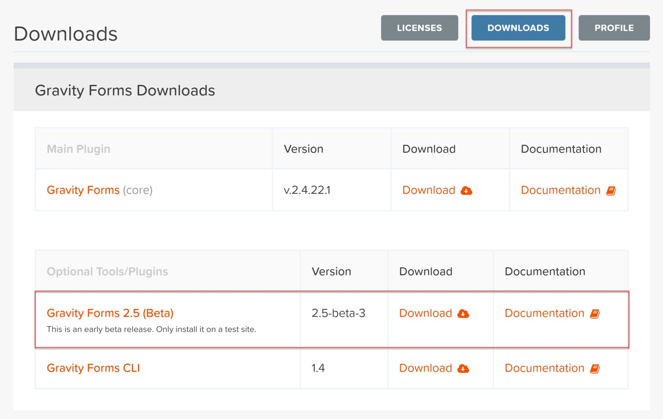Go to the Profile tab

coord(614,28)
